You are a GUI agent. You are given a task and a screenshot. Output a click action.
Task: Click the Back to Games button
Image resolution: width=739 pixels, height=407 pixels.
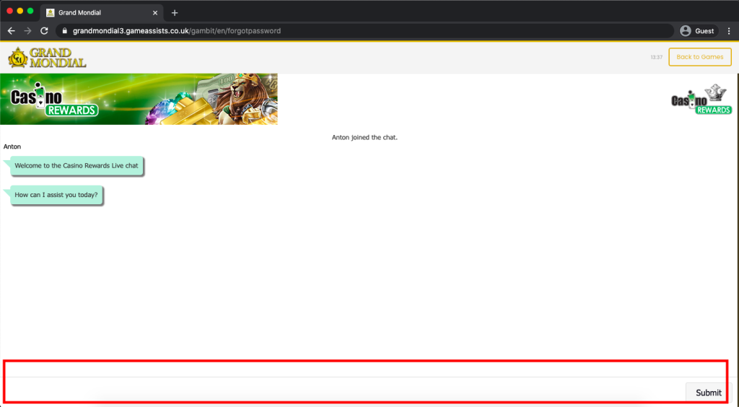(700, 57)
